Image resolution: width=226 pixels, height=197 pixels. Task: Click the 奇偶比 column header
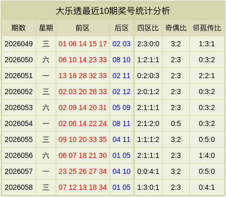coord(176,28)
